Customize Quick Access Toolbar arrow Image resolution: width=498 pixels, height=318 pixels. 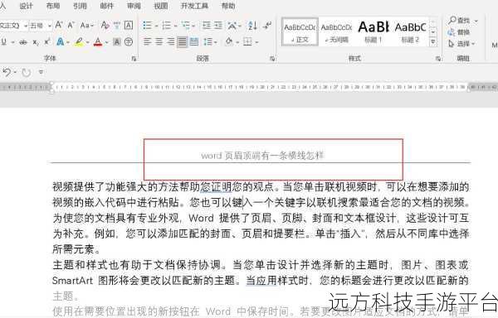(x=41, y=72)
